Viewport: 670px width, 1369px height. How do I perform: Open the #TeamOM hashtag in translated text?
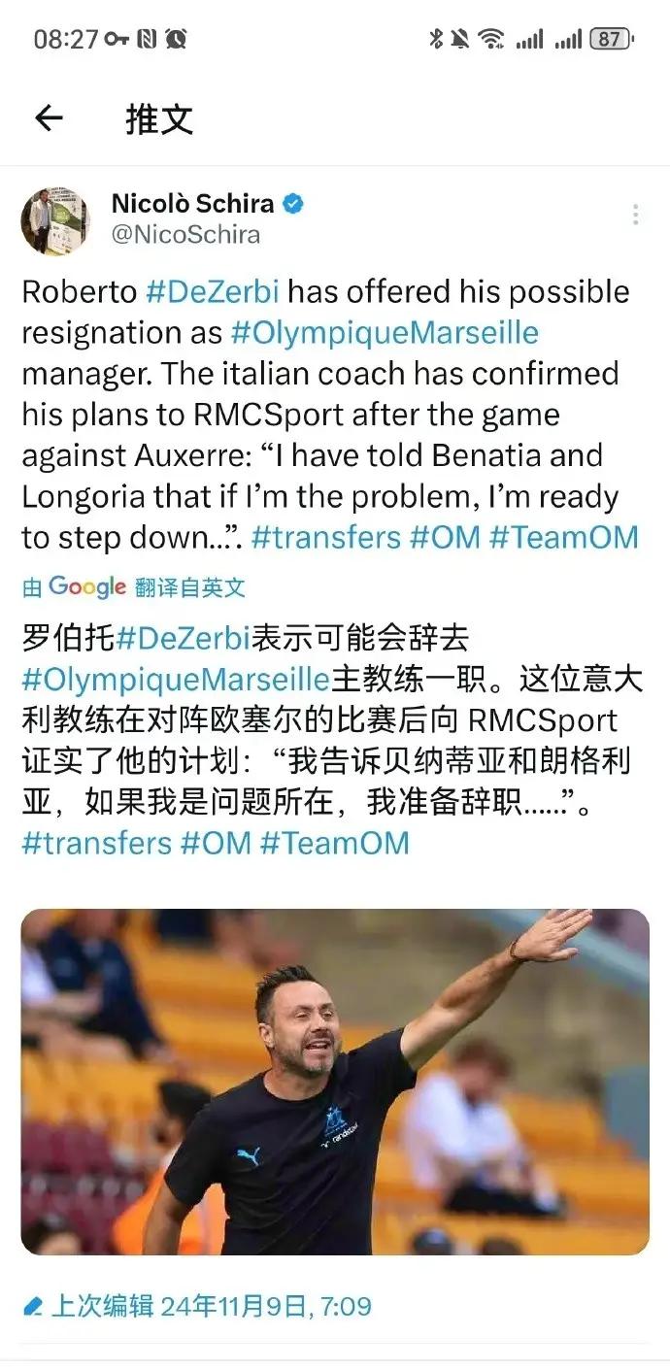[x=334, y=842]
